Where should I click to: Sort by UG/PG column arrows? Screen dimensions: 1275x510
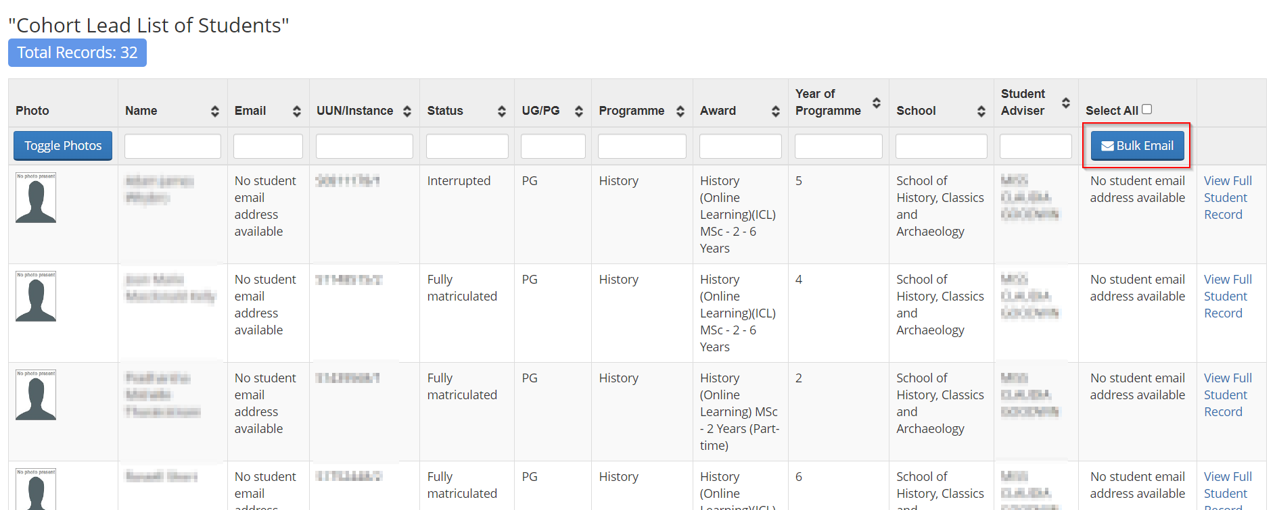(x=578, y=111)
